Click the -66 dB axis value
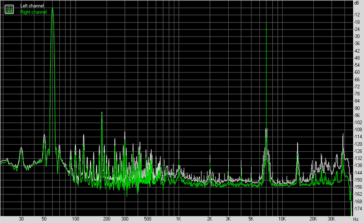This screenshot has height=223, width=364. (x=357, y=80)
